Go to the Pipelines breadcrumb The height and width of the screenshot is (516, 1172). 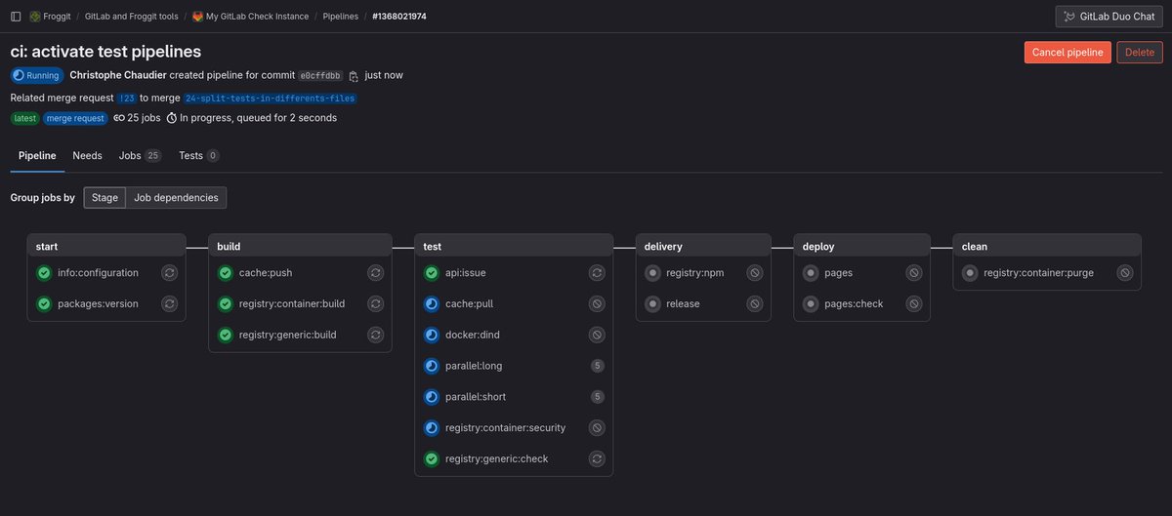tap(341, 17)
